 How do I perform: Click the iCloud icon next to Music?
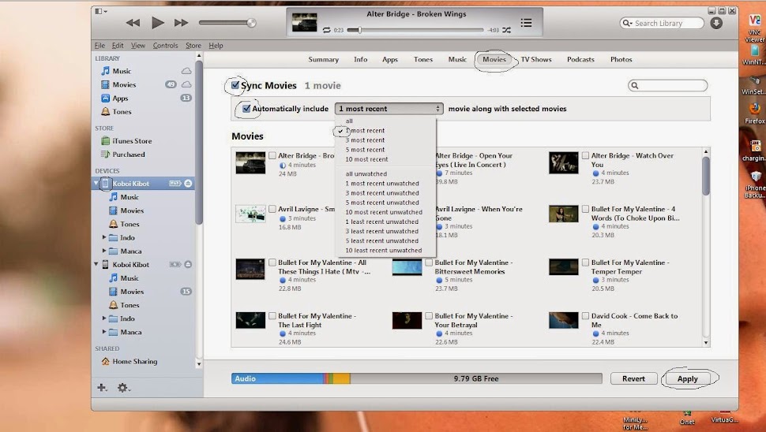tap(186, 71)
